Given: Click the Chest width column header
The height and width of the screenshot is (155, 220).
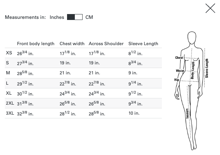Looking at the screenshot, I should point(72,44).
